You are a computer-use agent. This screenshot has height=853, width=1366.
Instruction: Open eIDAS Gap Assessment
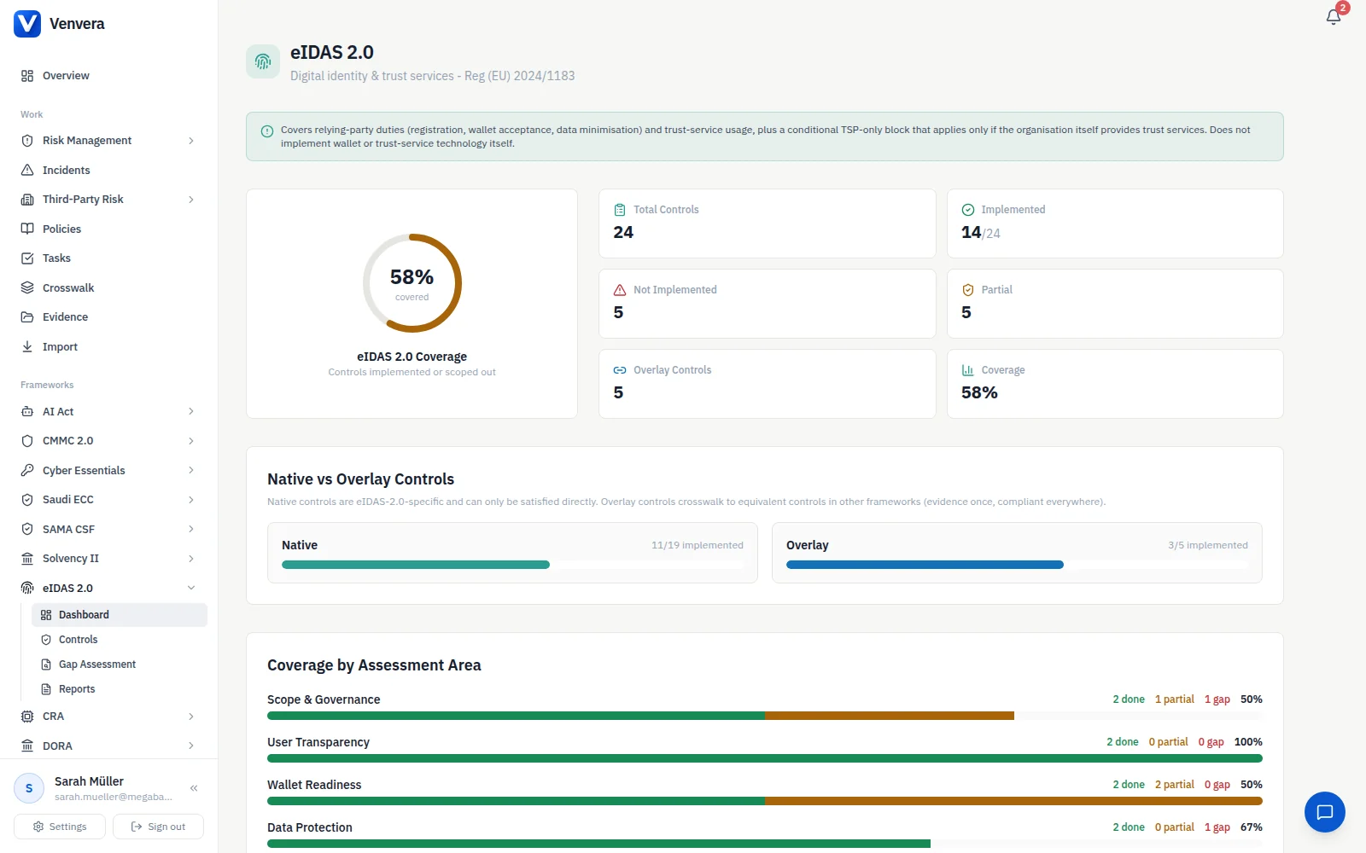tap(120, 664)
